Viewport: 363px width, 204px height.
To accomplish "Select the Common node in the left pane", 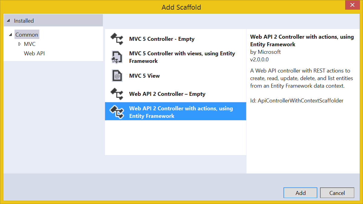I will pos(27,34).
